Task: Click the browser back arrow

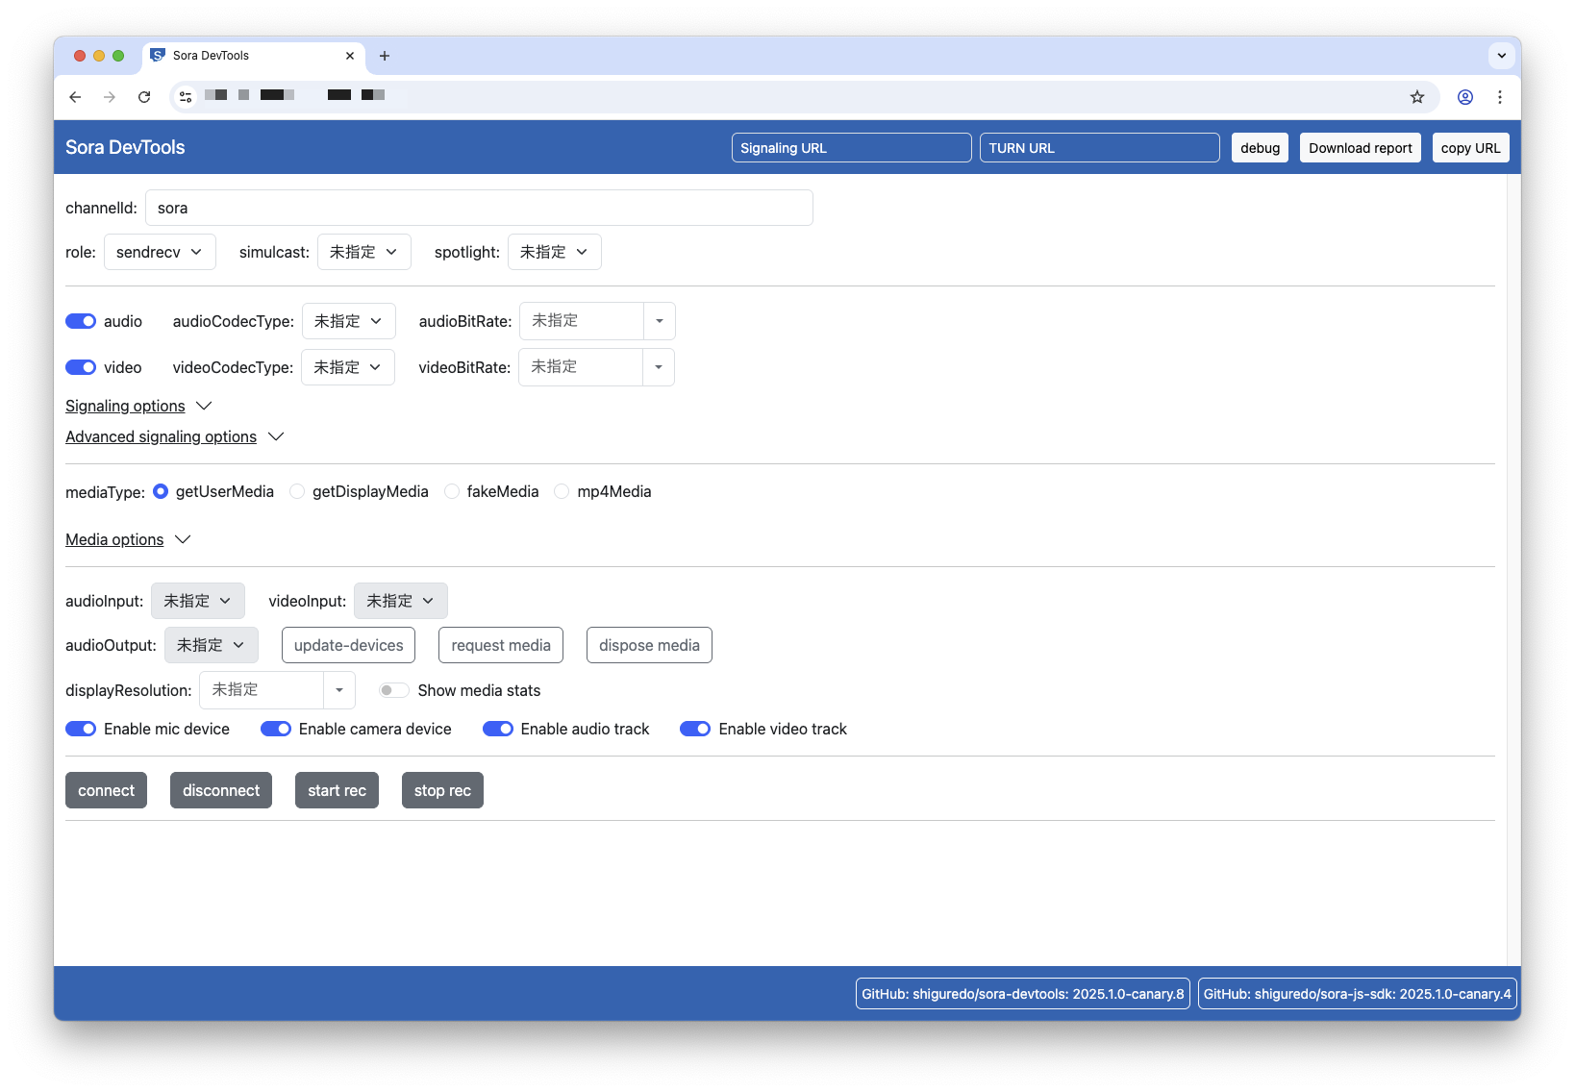Action: click(75, 97)
